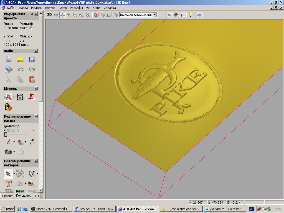Screen dimensions: 284x213
Task: Click the Paste clipboard icon
Action: tap(32, 80)
